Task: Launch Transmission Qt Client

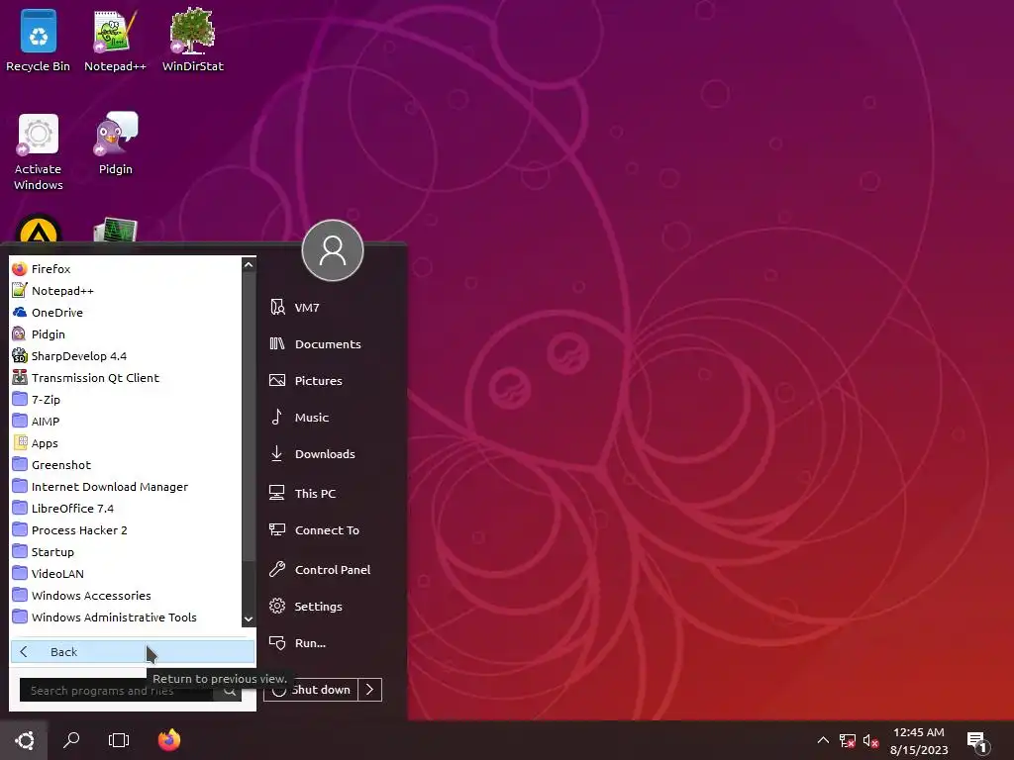Action: point(126,378)
